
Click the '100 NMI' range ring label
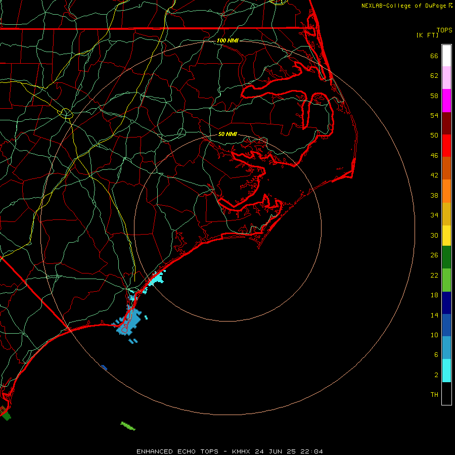click(227, 40)
